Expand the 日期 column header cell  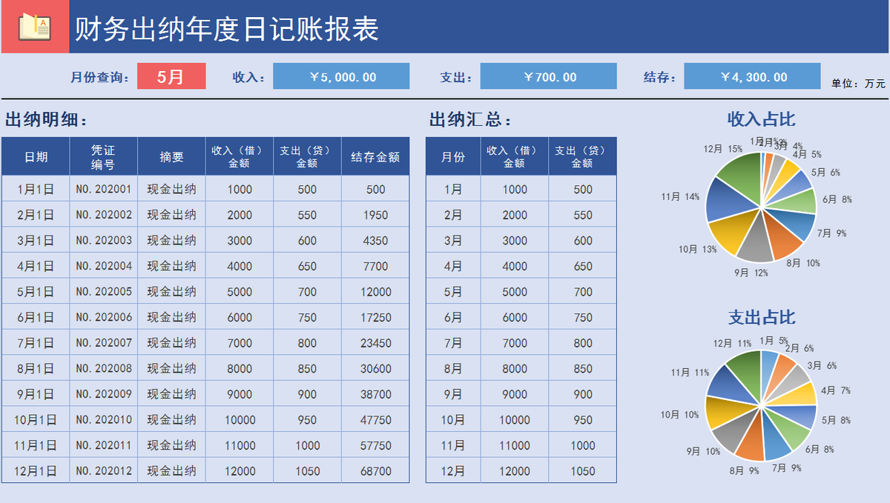click(x=35, y=156)
